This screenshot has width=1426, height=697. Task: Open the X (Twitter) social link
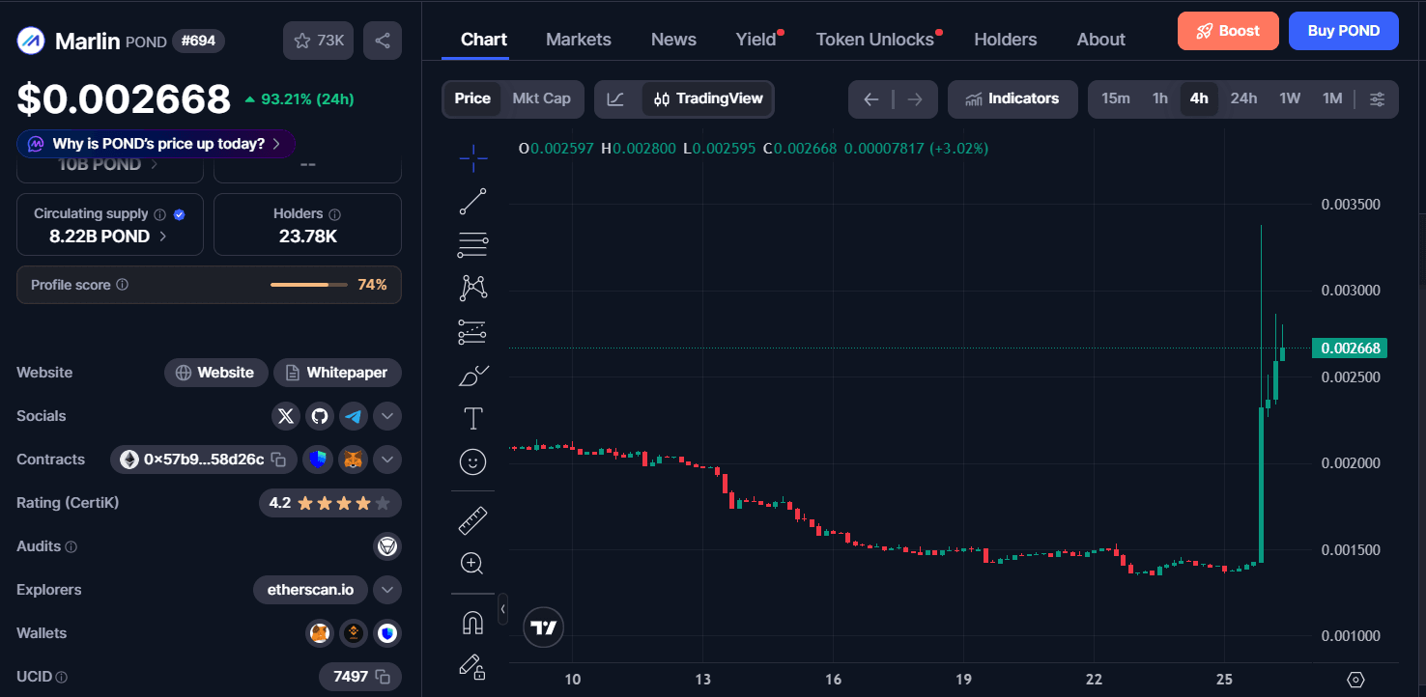pyautogui.click(x=286, y=416)
